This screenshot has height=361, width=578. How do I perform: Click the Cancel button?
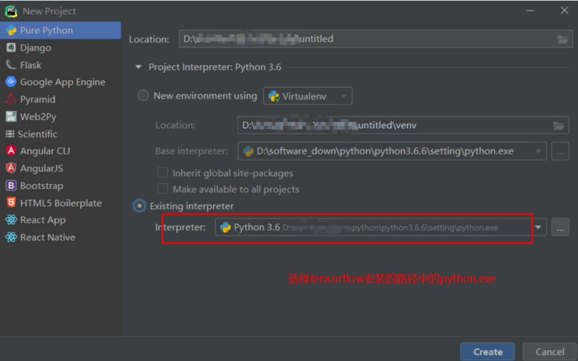[x=550, y=352]
